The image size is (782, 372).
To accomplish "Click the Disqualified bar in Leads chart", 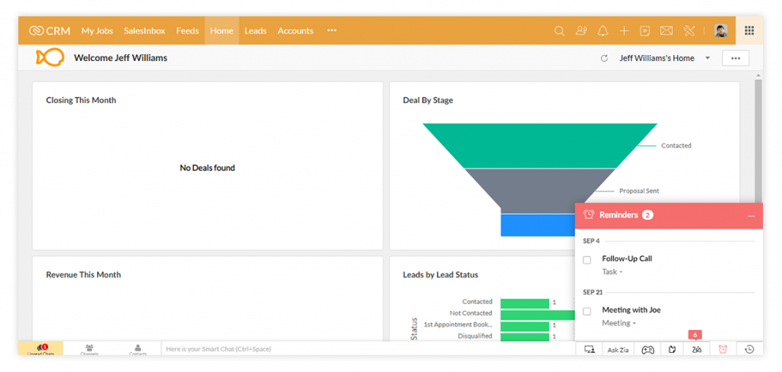I will 525,337.
